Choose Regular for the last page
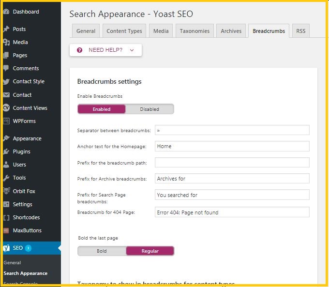Screen dimensions: 329x287 click(x=150, y=251)
